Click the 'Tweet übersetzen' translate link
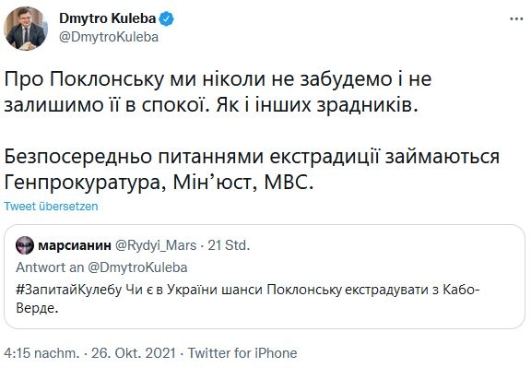The height and width of the screenshot is (368, 531). (x=51, y=206)
